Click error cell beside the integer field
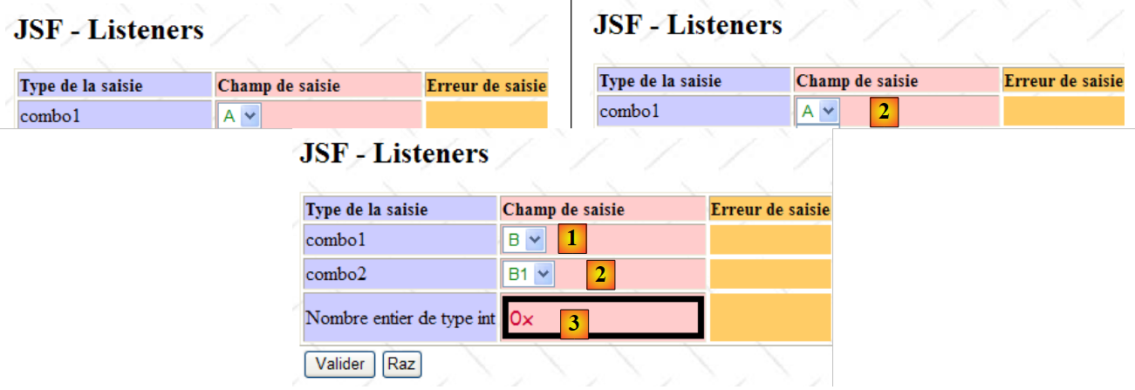This screenshot has width=1135, height=390. (x=769, y=318)
